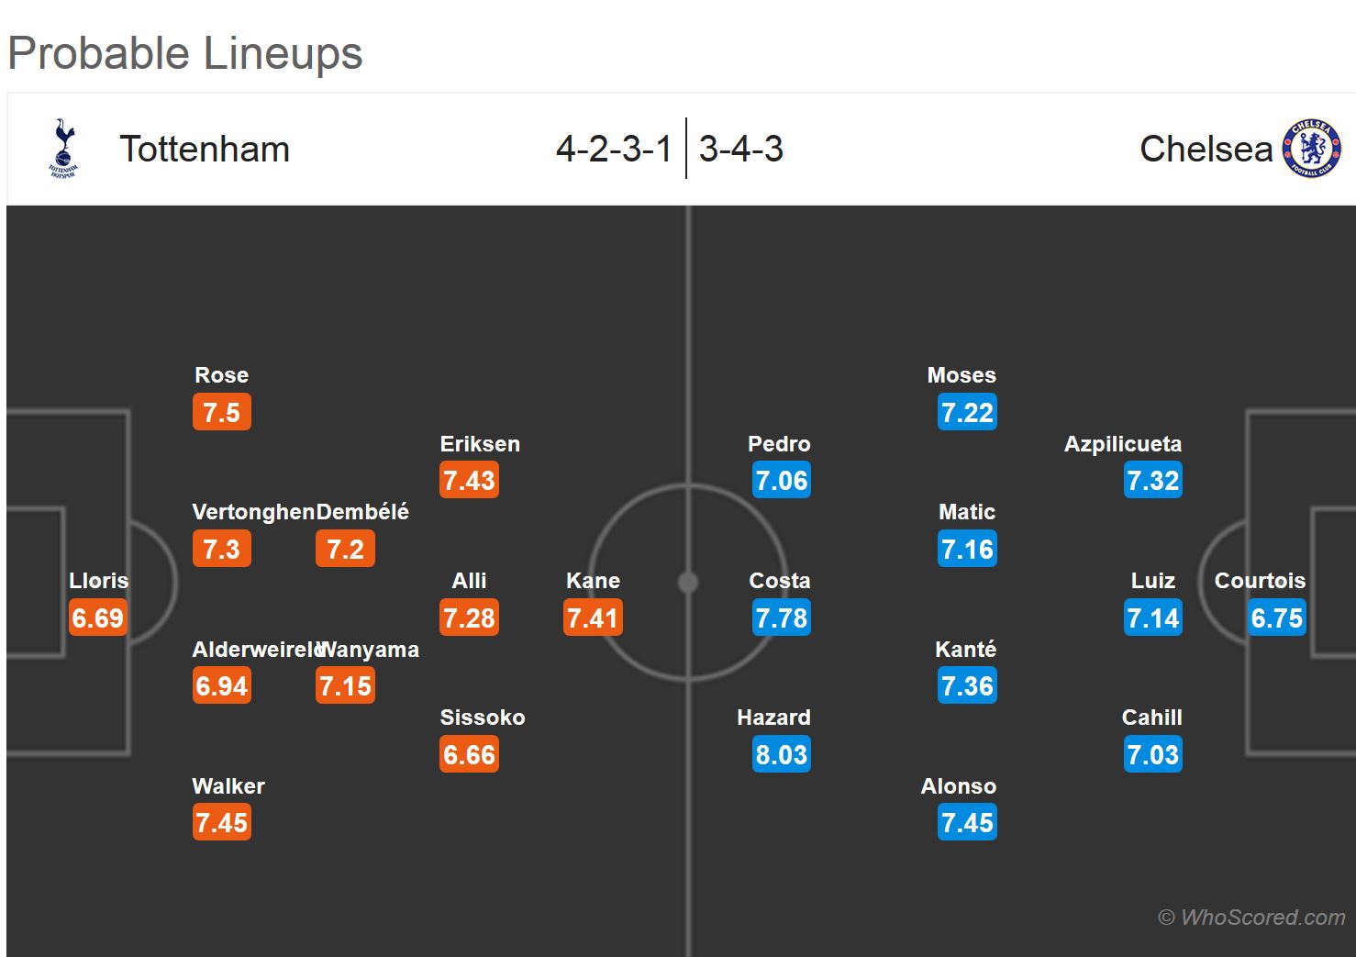Viewport: 1356px width, 957px height.
Task: Select the Azpilicueta player name
Action: (x=1123, y=444)
